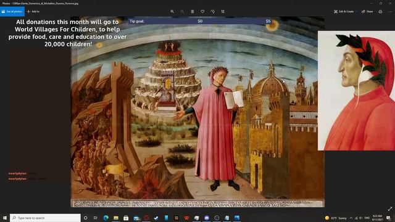Open the crop tool icon
The image size is (395, 222).
click(223, 12)
